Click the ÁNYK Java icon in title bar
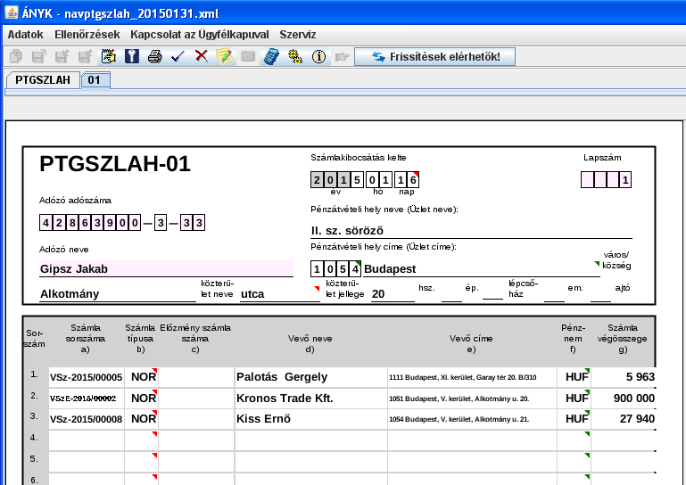The height and width of the screenshot is (485, 686). 12,12
